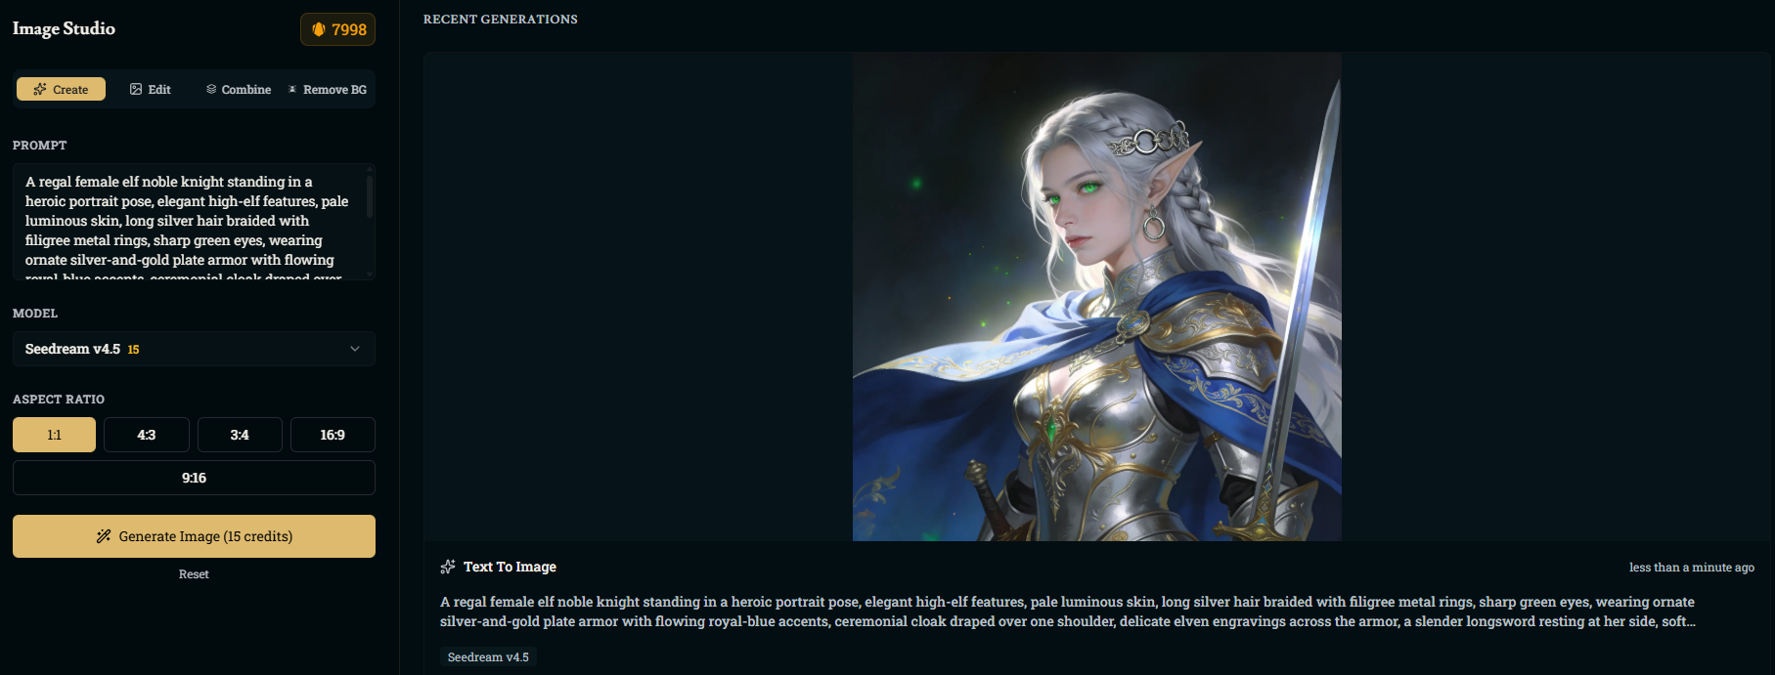1775x675 pixels.
Task: Expand model list via chevron arrow
Action: (355, 349)
